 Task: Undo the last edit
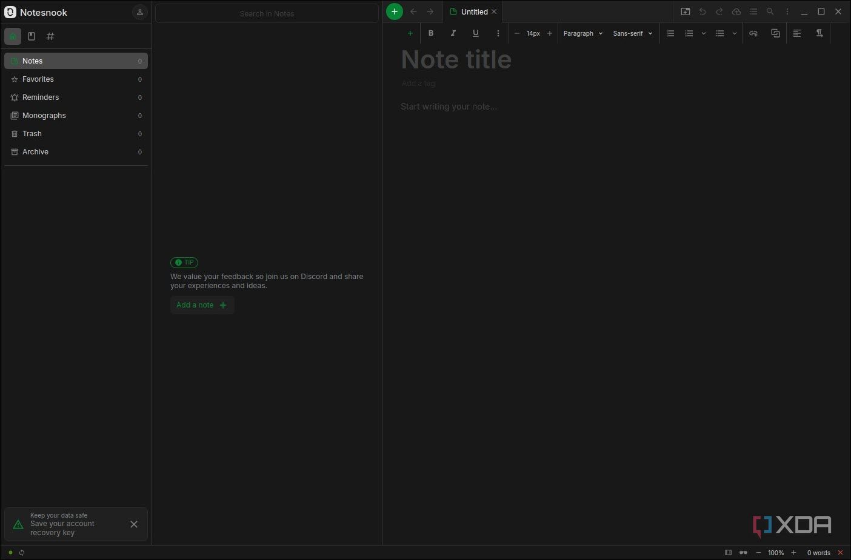pyautogui.click(x=702, y=12)
